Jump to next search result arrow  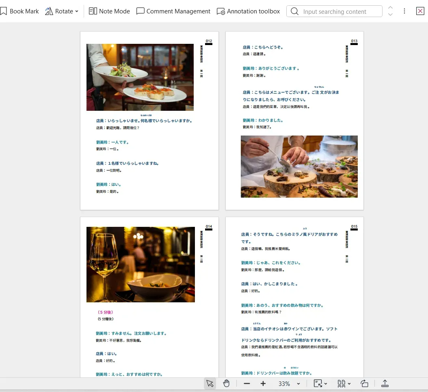click(x=390, y=15)
